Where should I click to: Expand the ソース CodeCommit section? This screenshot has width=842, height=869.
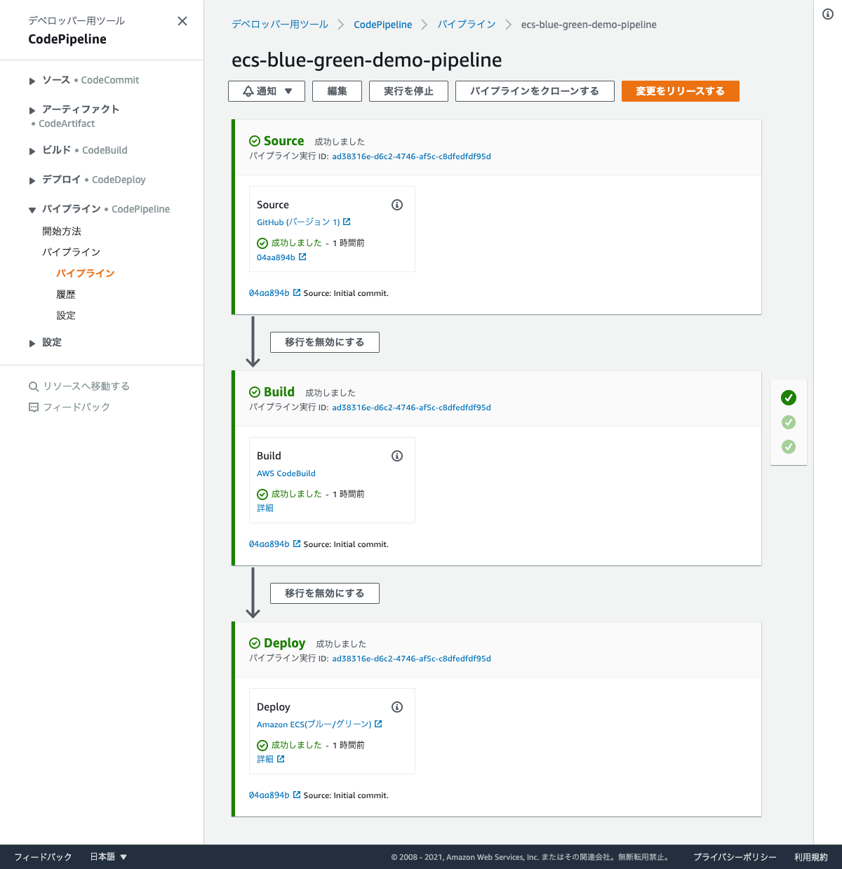click(32, 81)
